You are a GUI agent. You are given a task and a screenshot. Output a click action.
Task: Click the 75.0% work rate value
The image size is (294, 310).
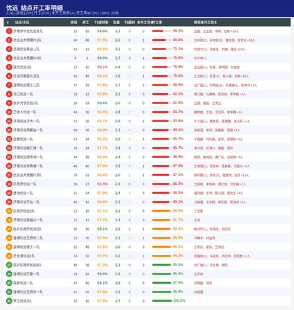tap(178, 58)
